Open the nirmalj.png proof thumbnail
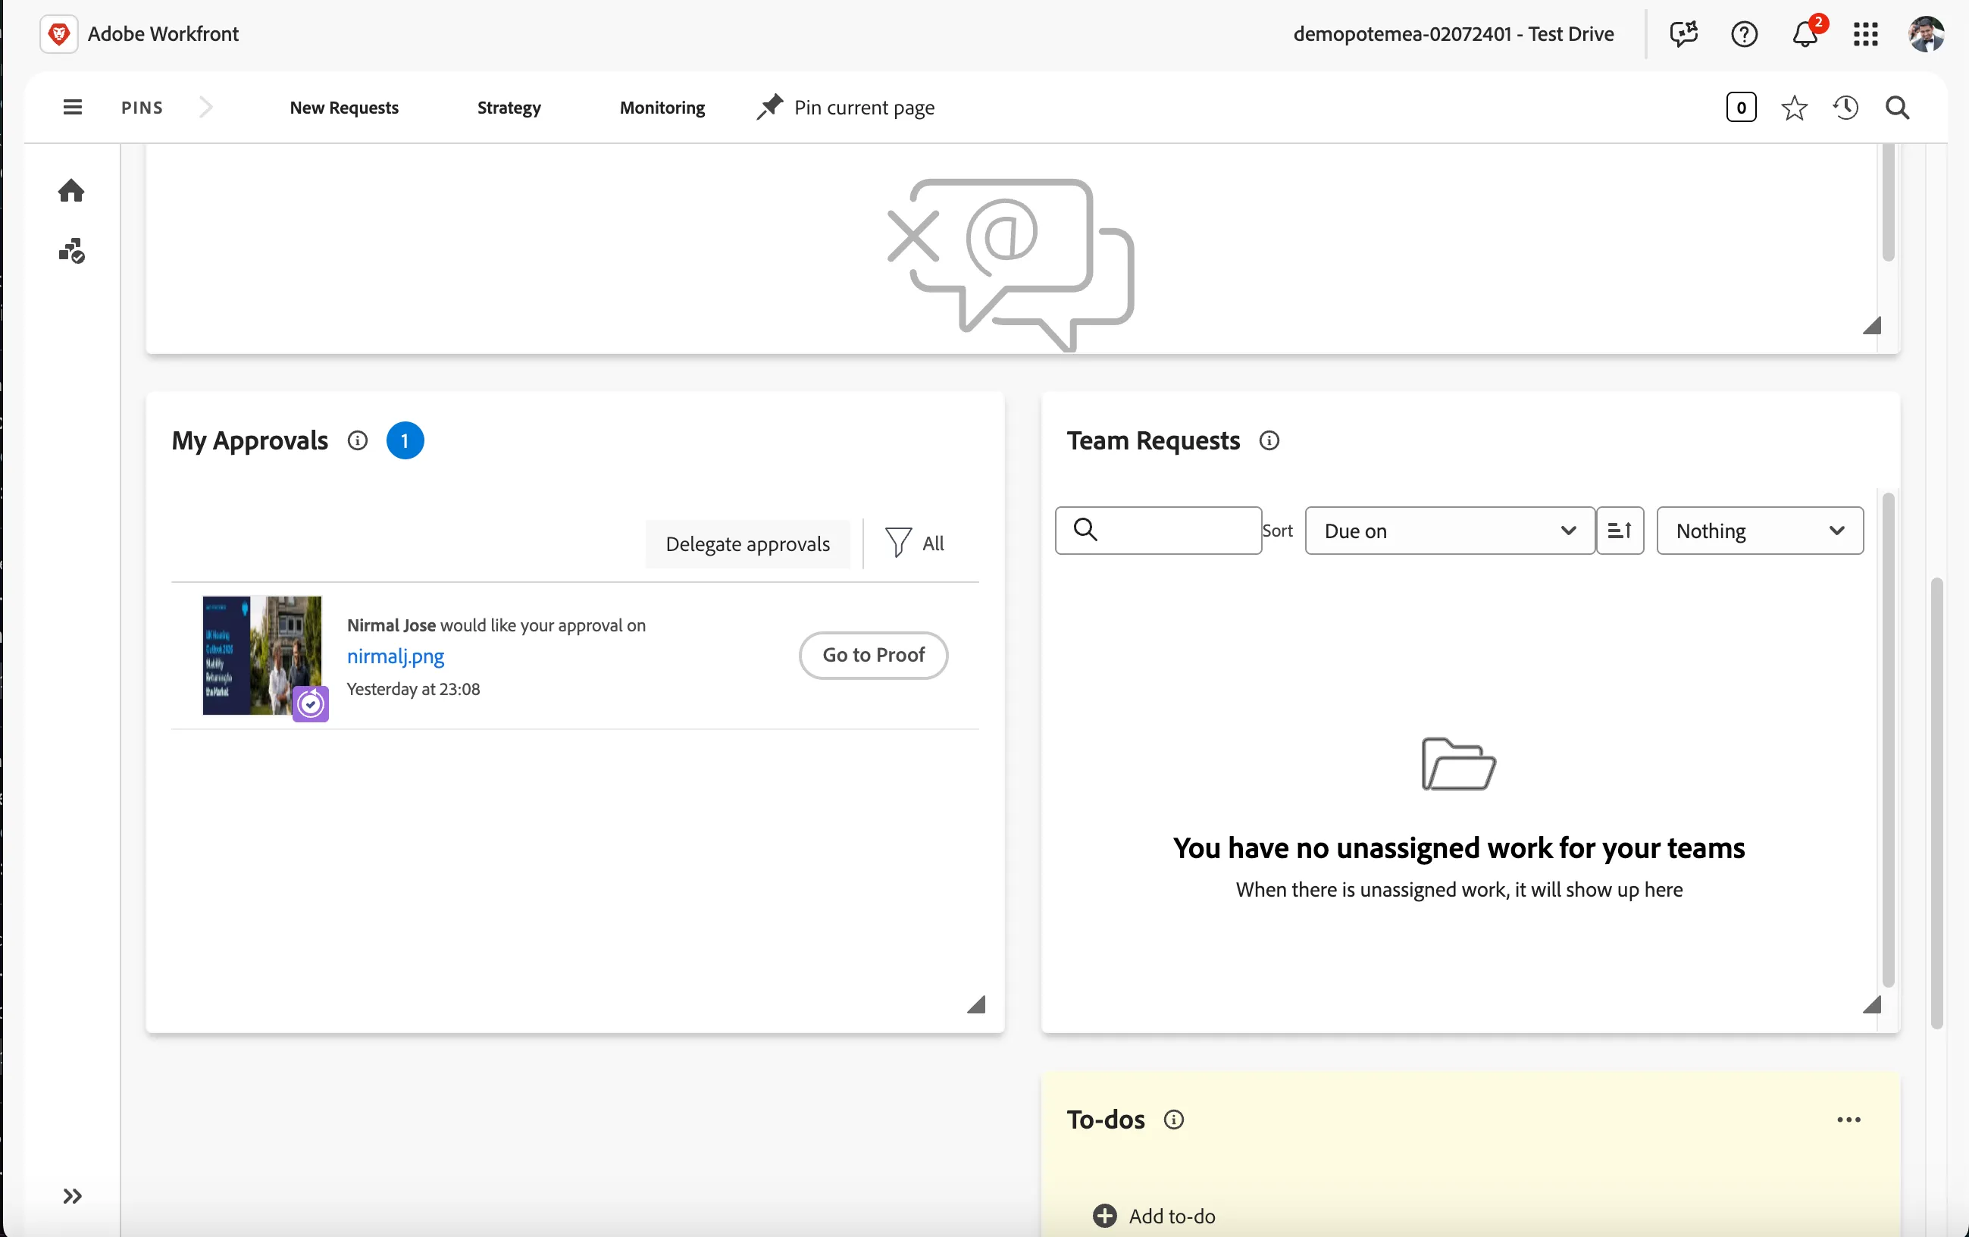The height and width of the screenshot is (1237, 1969). (262, 656)
